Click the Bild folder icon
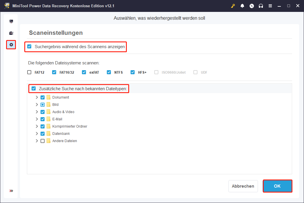 48,104
